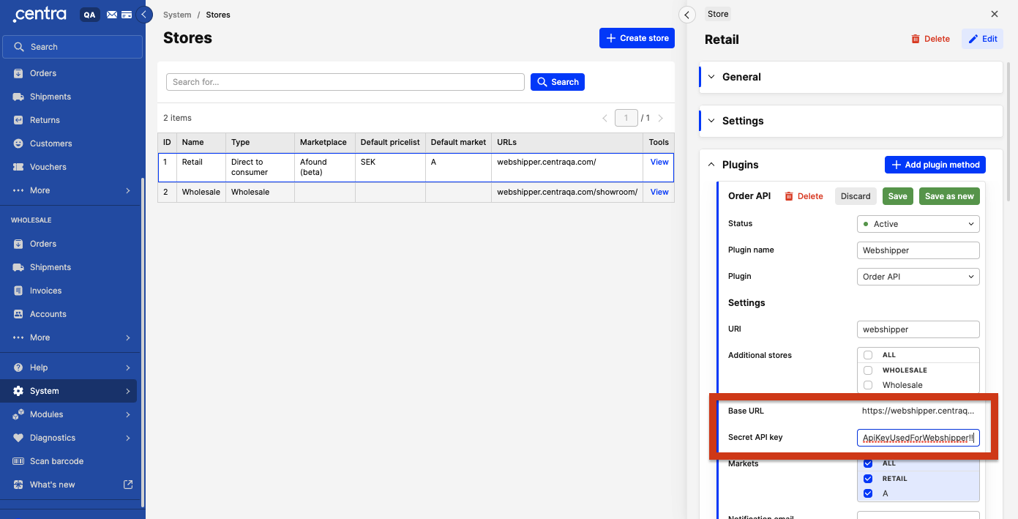Open the Status Active dropdown
The image size is (1018, 519).
918,224
